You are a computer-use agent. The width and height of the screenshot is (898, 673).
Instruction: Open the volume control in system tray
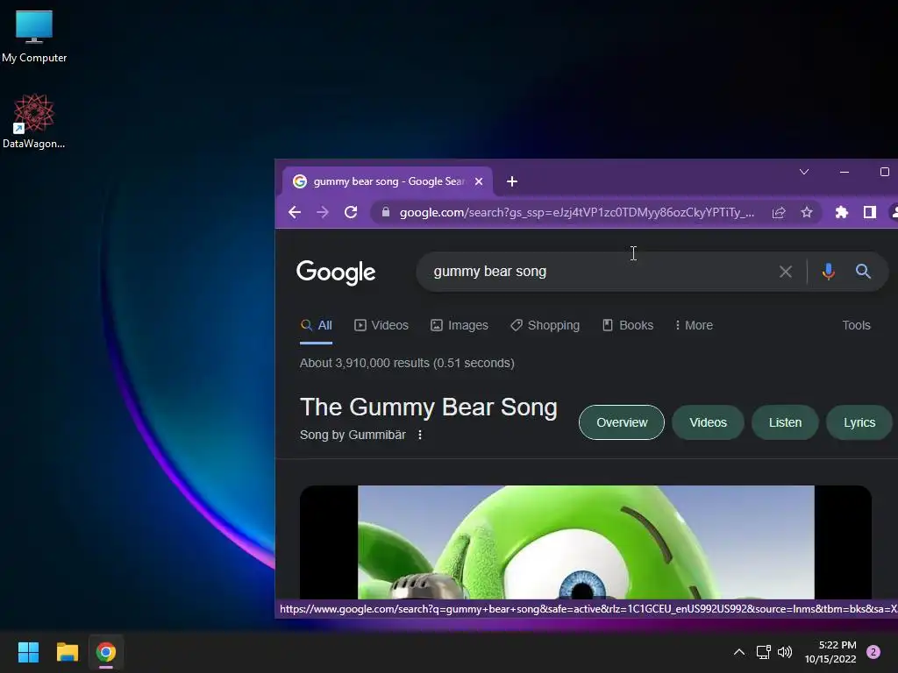tap(785, 652)
